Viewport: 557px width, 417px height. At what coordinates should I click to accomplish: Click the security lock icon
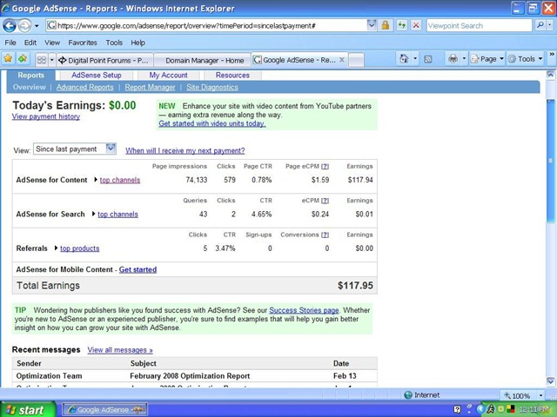pyautogui.click(x=386, y=25)
